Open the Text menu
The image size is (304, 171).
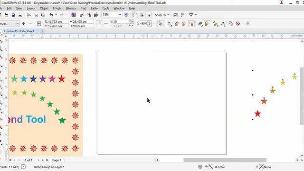[84, 9]
